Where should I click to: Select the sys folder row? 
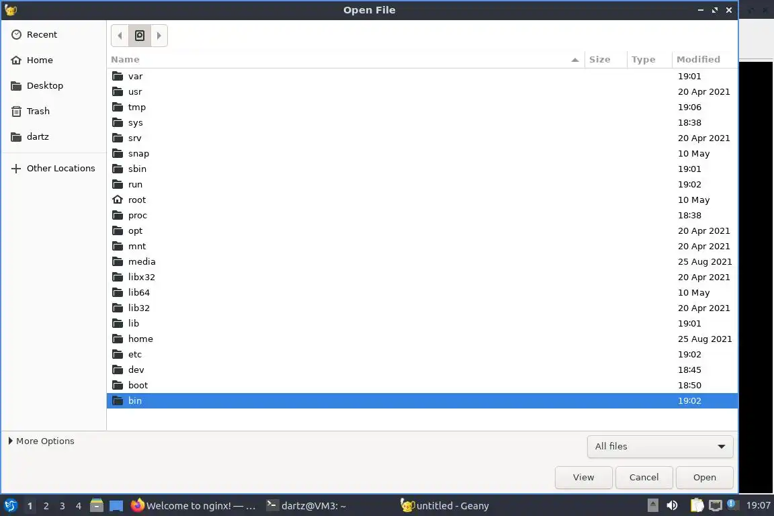(422, 122)
